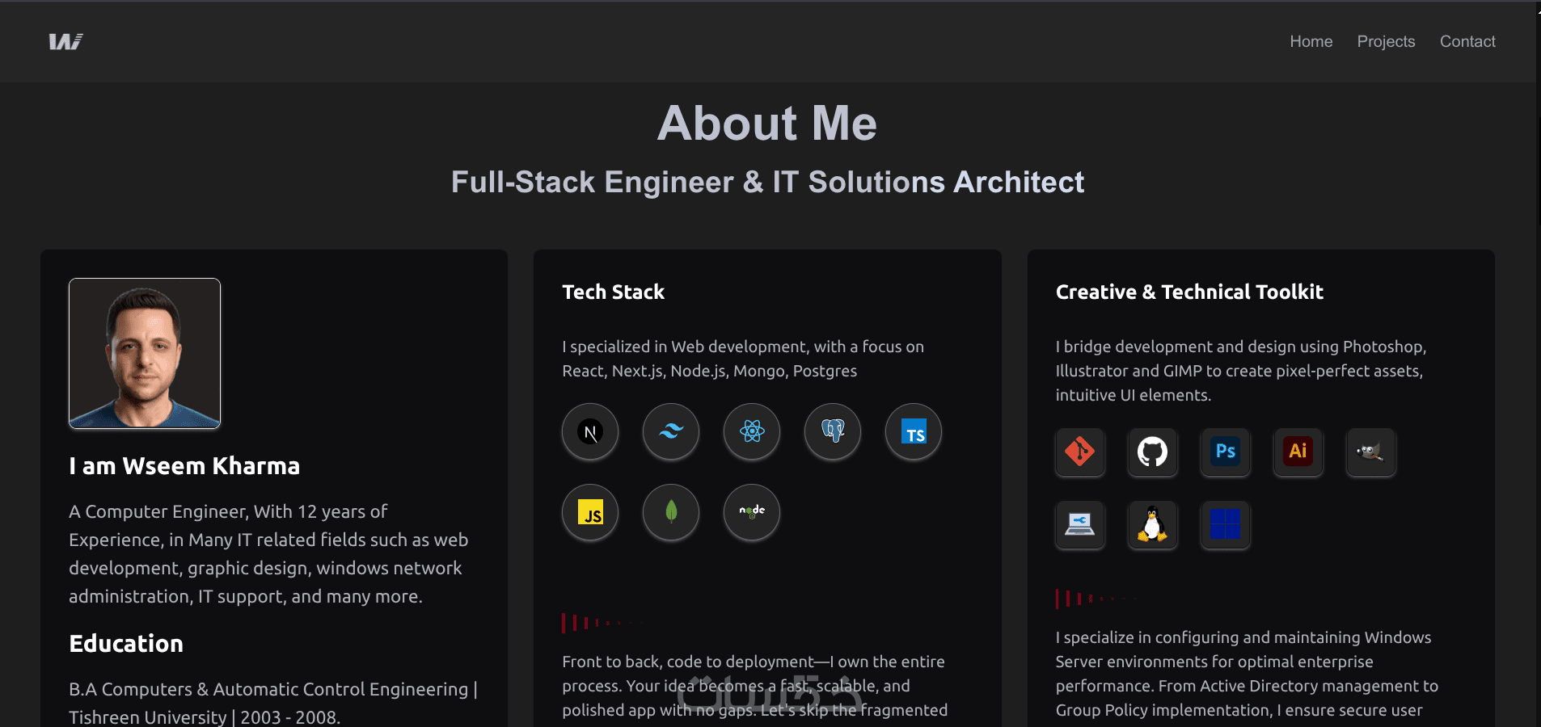The height and width of the screenshot is (727, 1541).
Task: Click the laptop computer icon
Action: [1080, 524]
